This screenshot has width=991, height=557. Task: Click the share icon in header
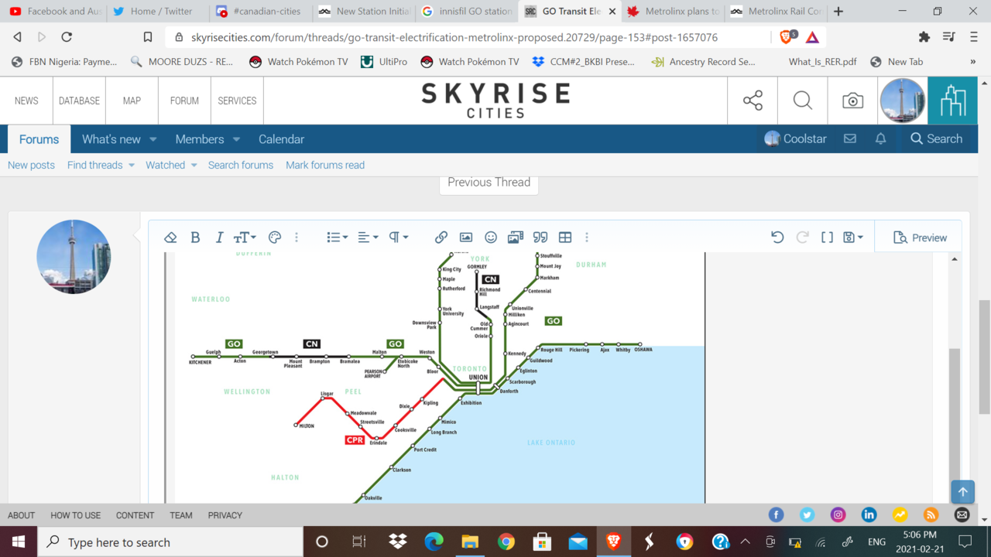(x=753, y=101)
